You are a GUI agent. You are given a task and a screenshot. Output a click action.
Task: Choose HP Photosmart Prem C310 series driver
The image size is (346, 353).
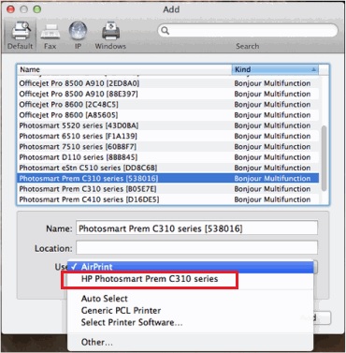point(150,279)
